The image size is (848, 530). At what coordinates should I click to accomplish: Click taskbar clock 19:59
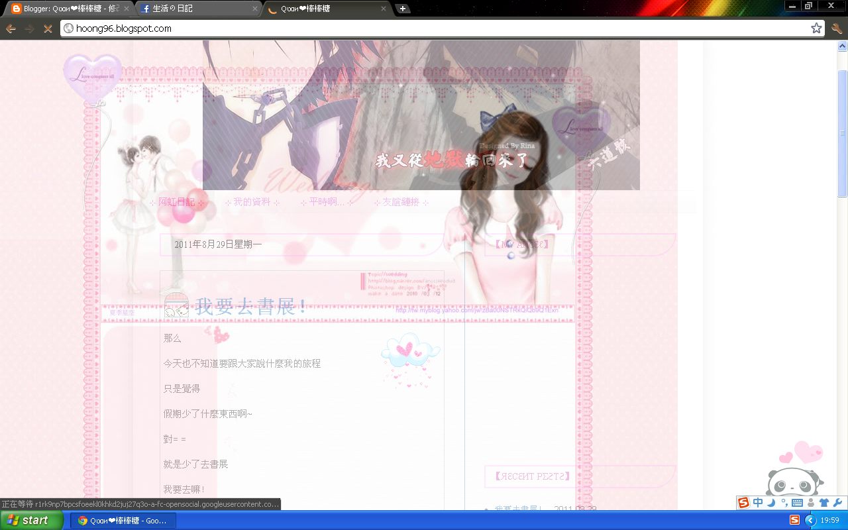830,520
